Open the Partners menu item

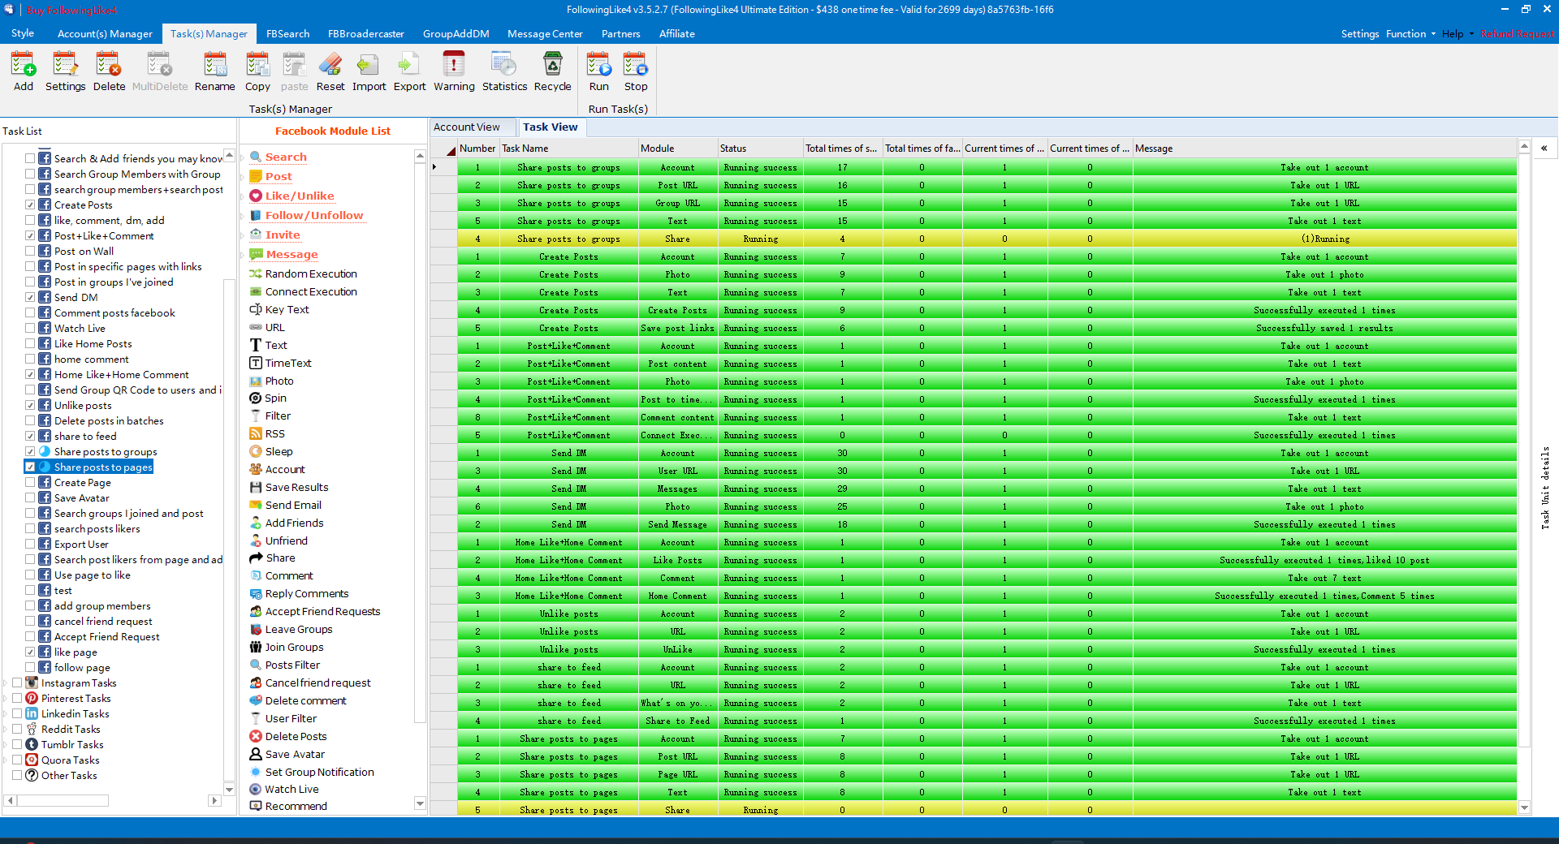pos(620,34)
